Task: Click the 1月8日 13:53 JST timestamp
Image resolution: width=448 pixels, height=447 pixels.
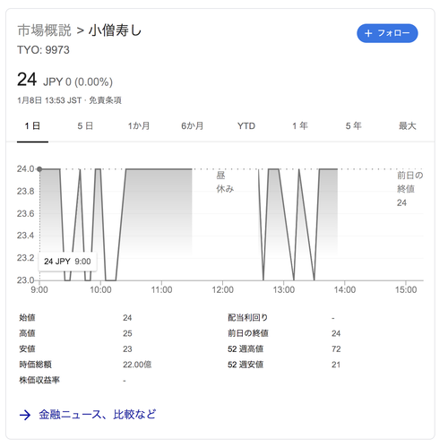Action: [x=49, y=100]
